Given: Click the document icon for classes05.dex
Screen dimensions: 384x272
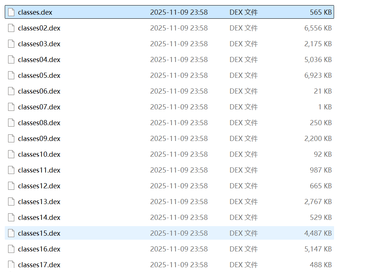Looking at the screenshot, I should tap(11, 75).
